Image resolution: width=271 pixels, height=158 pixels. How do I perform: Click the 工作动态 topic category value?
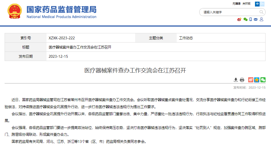pos(186,38)
